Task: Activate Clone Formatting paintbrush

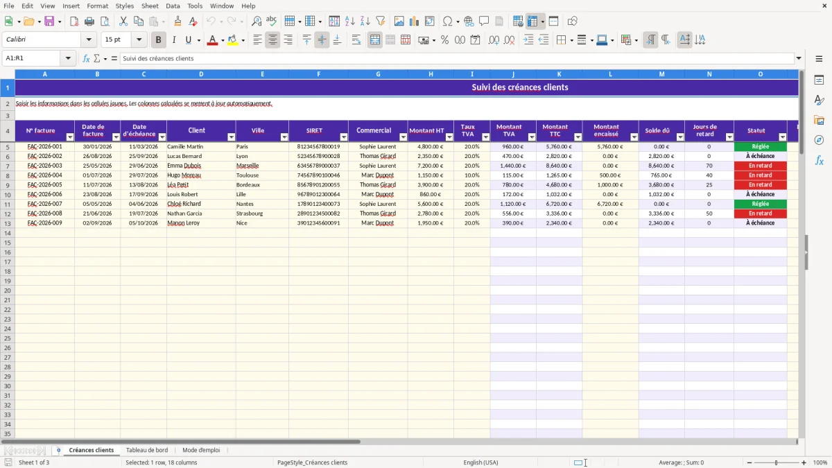Action: [177, 21]
